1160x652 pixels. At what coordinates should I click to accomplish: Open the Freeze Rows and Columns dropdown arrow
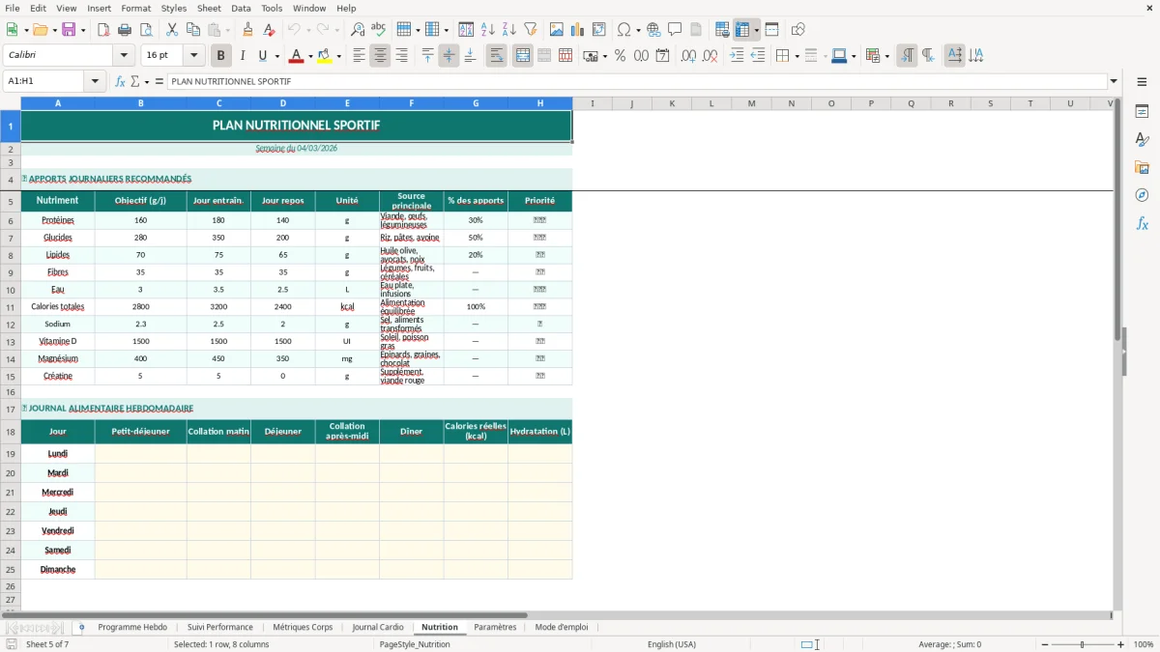pos(756,30)
